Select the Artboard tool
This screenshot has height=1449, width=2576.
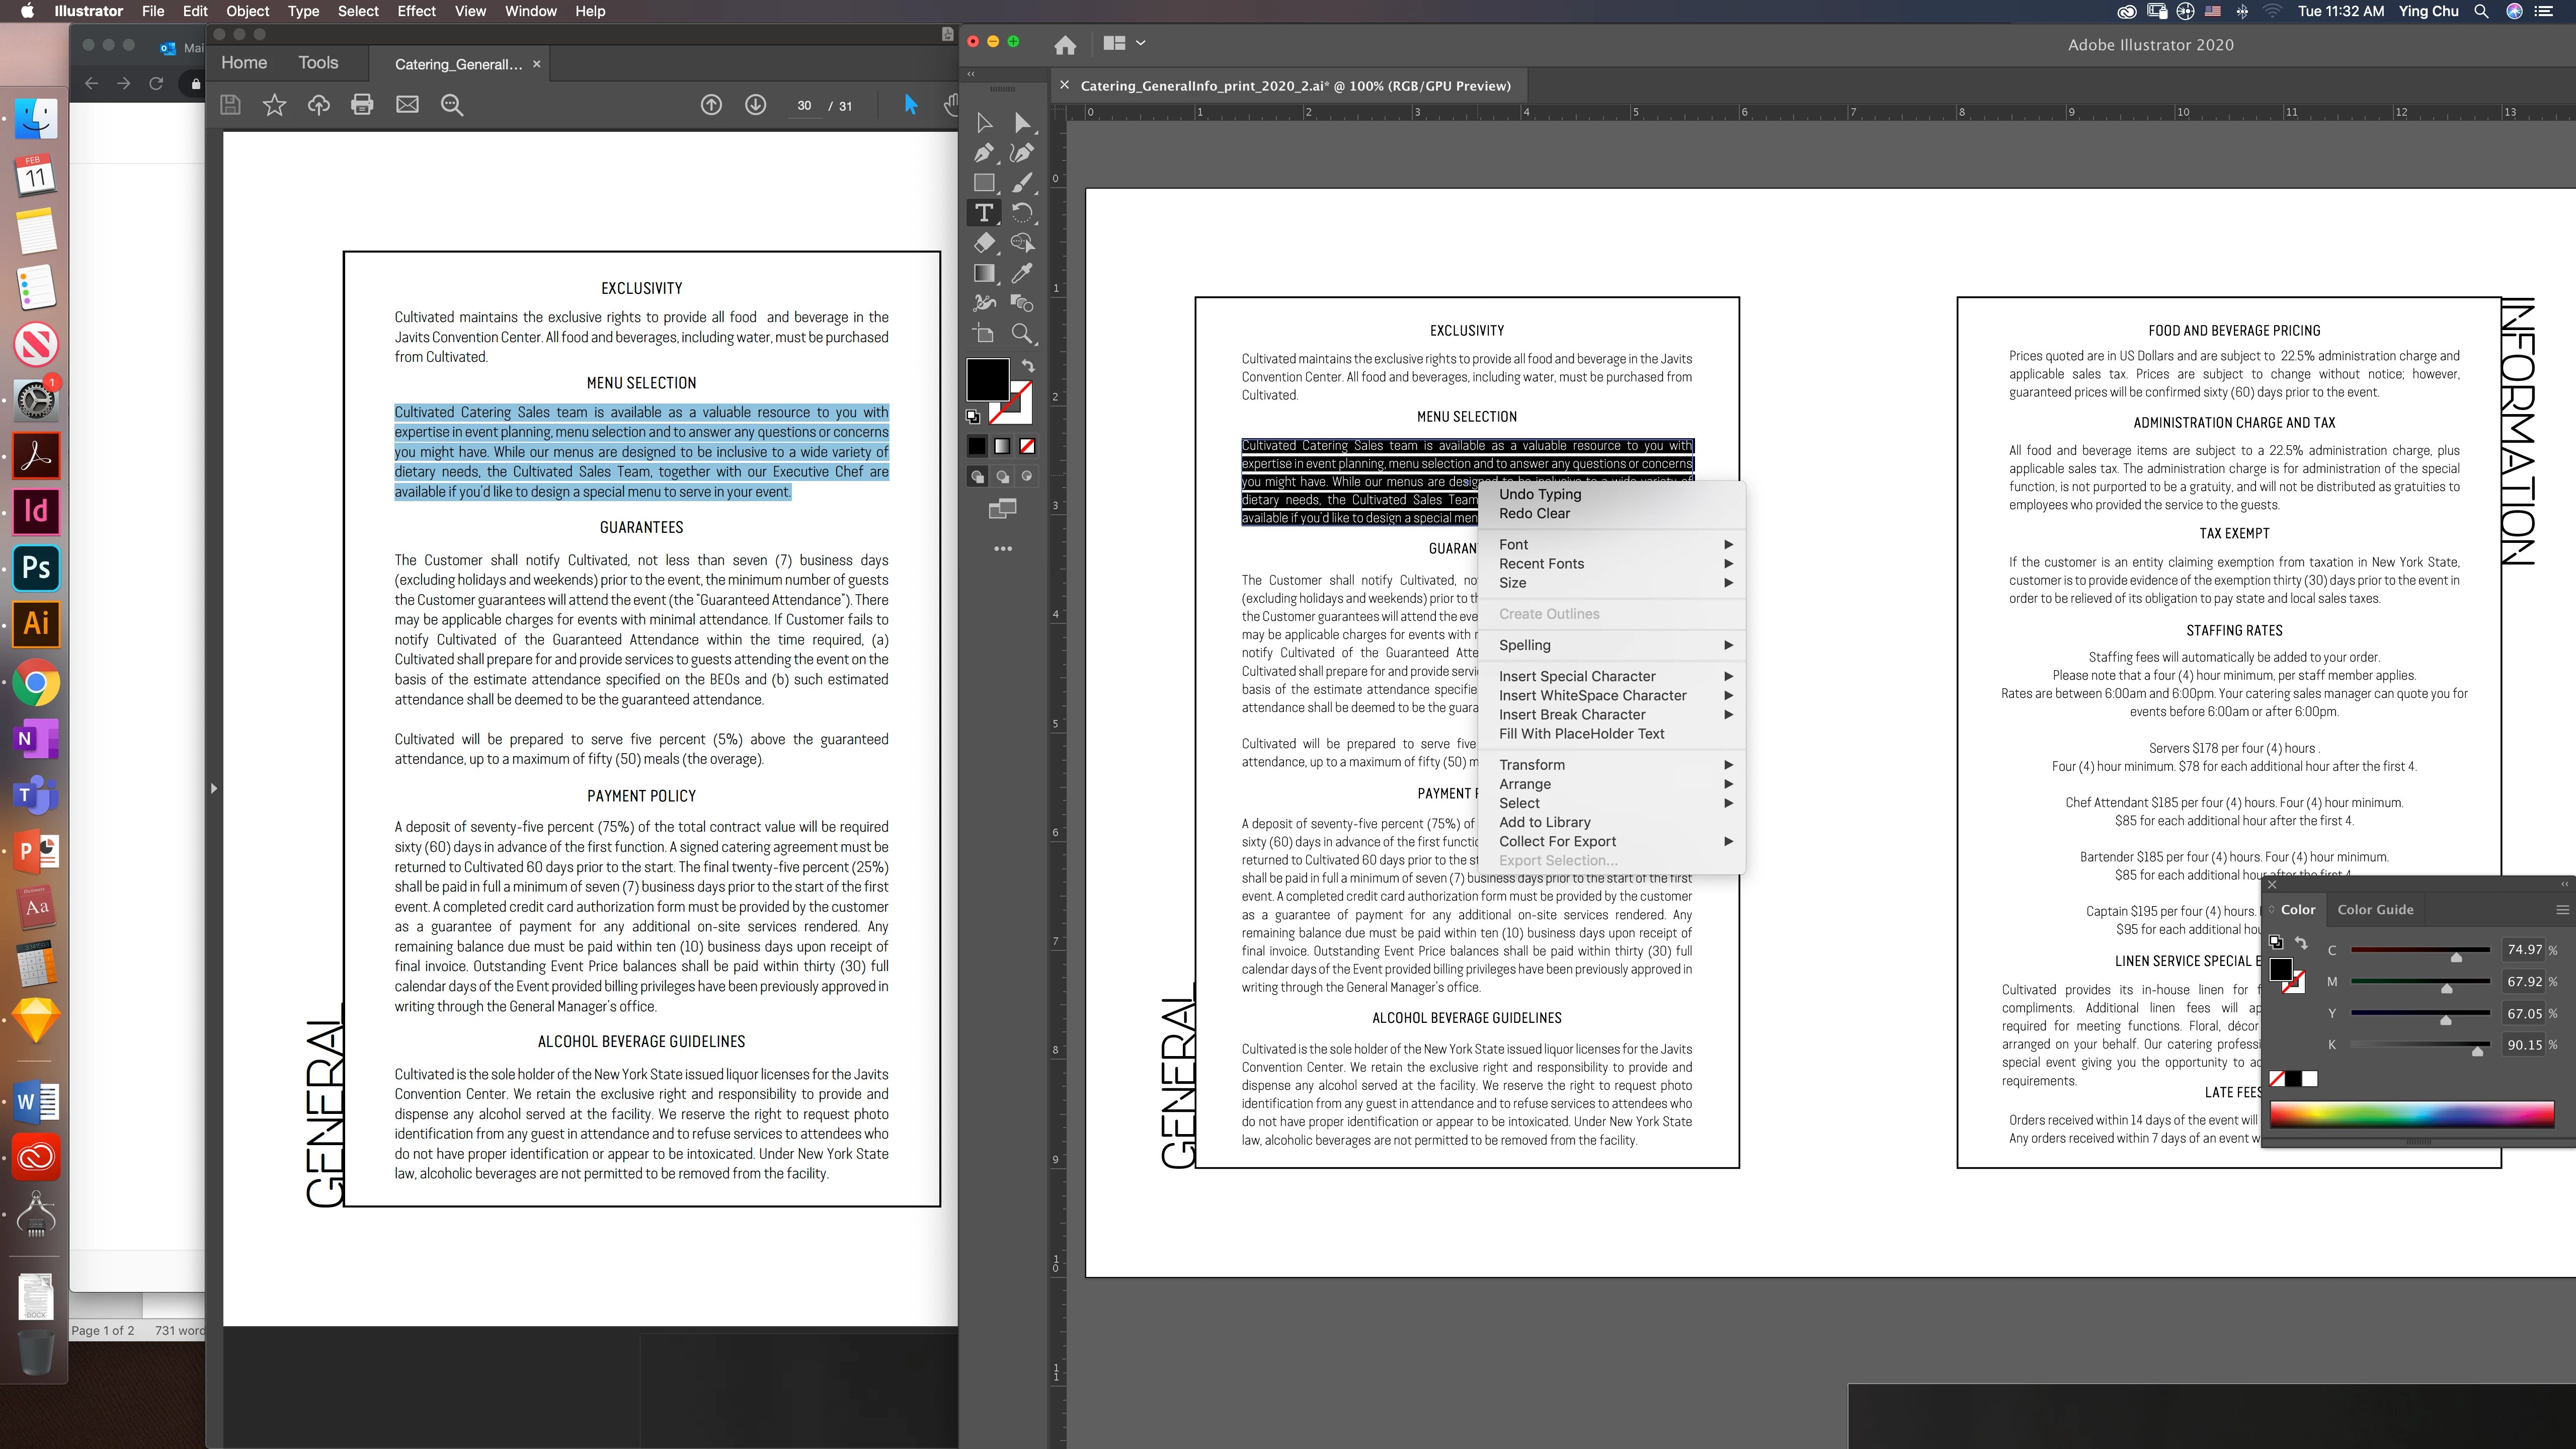click(x=984, y=334)
